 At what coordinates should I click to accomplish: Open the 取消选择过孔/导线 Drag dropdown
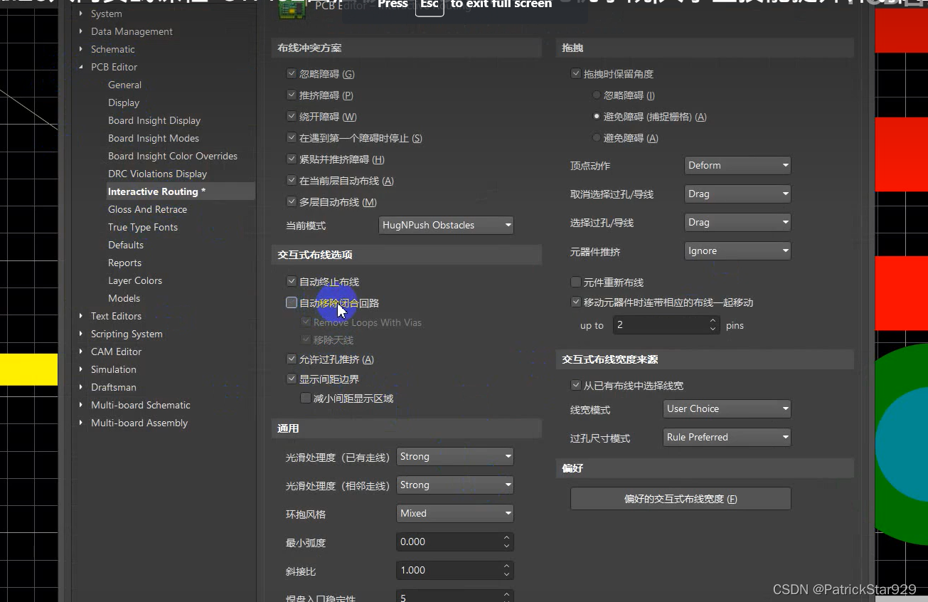tap(737, 194)
